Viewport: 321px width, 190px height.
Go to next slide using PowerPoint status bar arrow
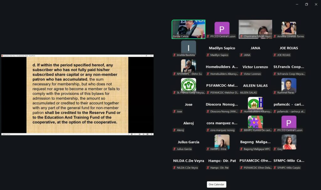click(135, 134)
